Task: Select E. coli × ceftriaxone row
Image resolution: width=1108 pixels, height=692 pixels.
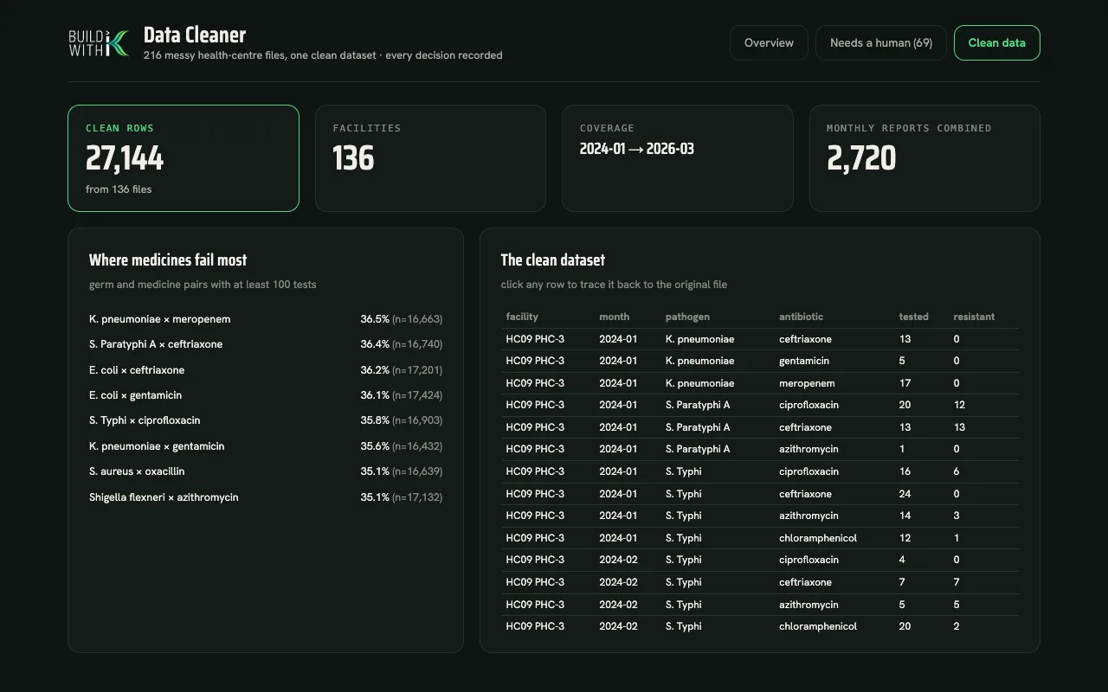Action: [266, 370]
